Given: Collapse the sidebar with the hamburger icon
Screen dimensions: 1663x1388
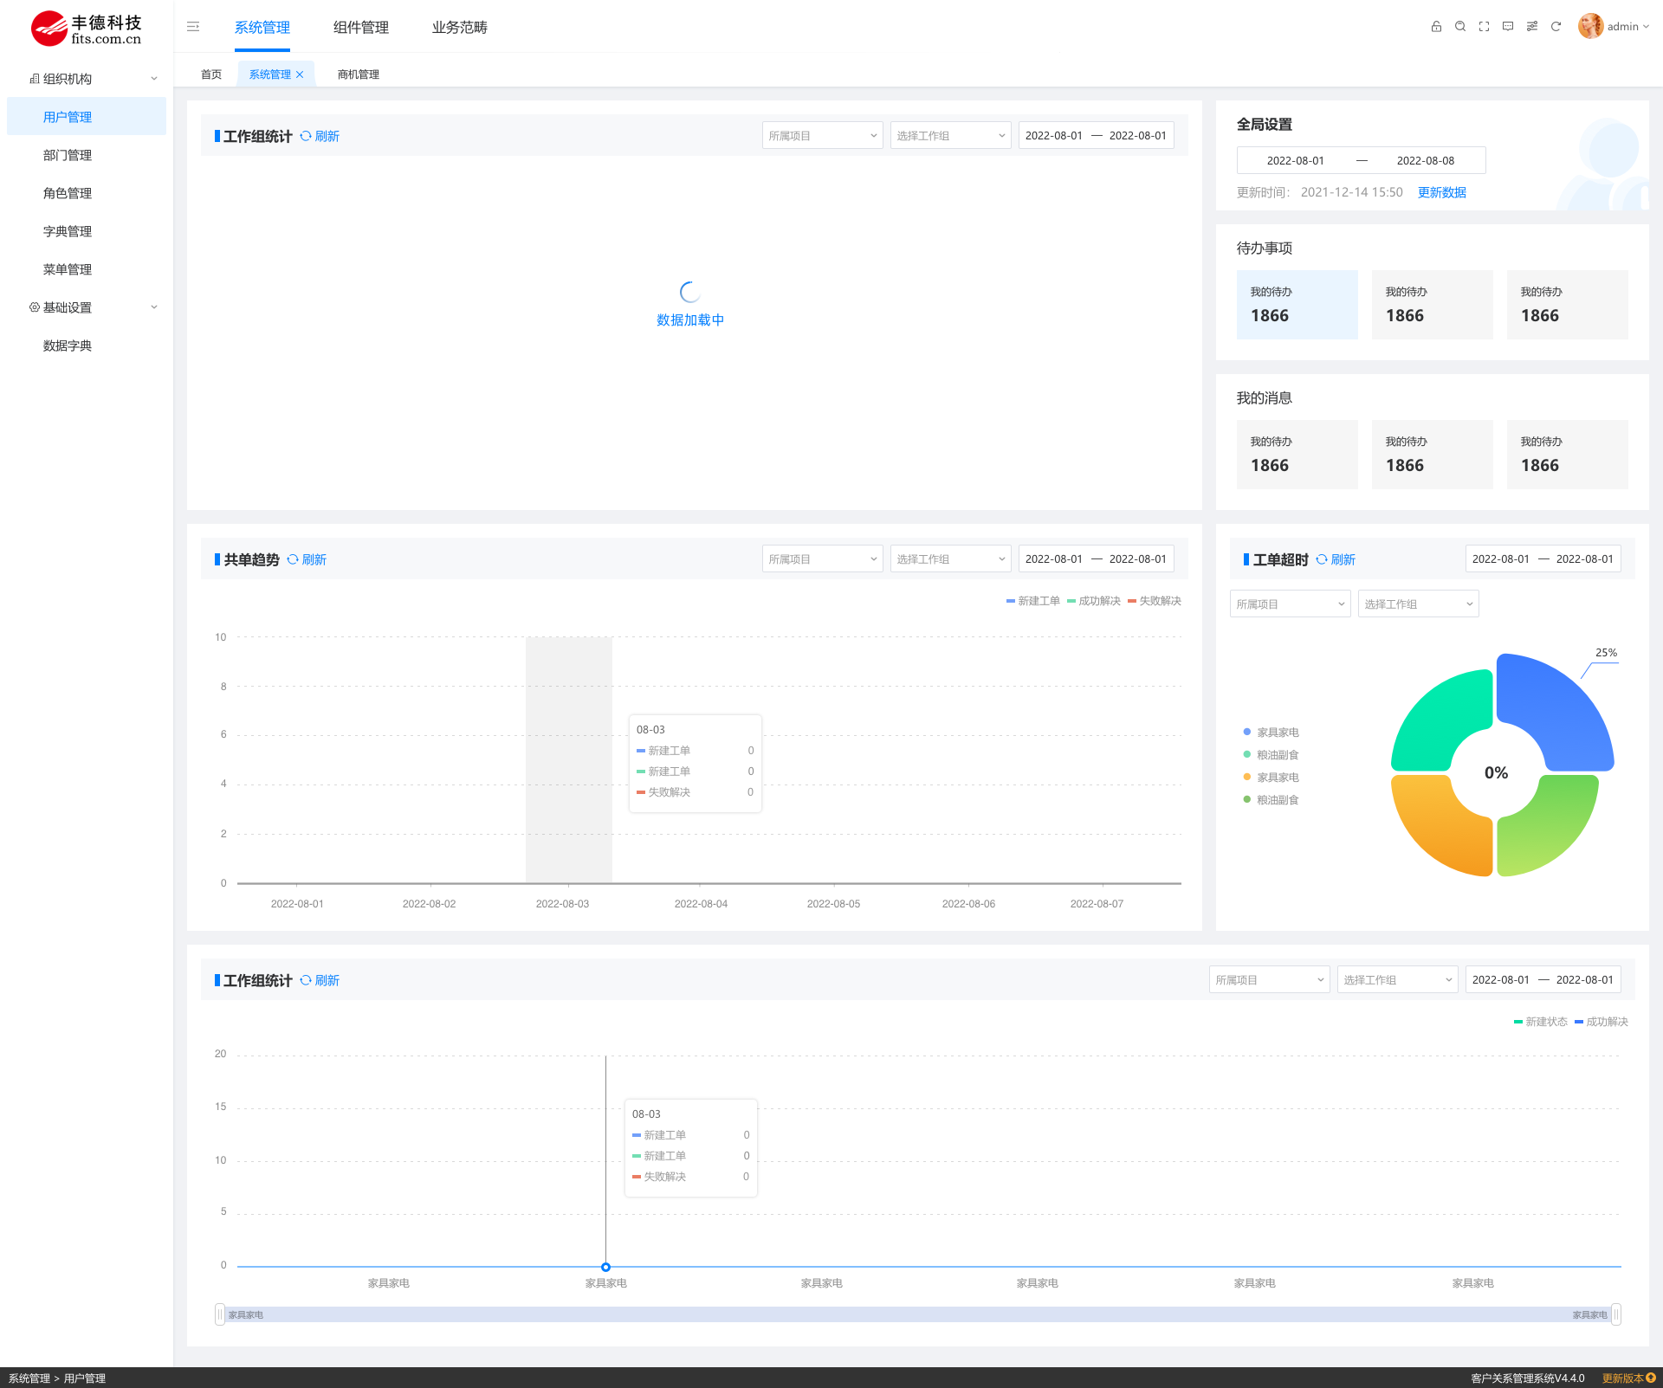Looking at the screenshot, I should pyautogui.click(x=193, y=27).
